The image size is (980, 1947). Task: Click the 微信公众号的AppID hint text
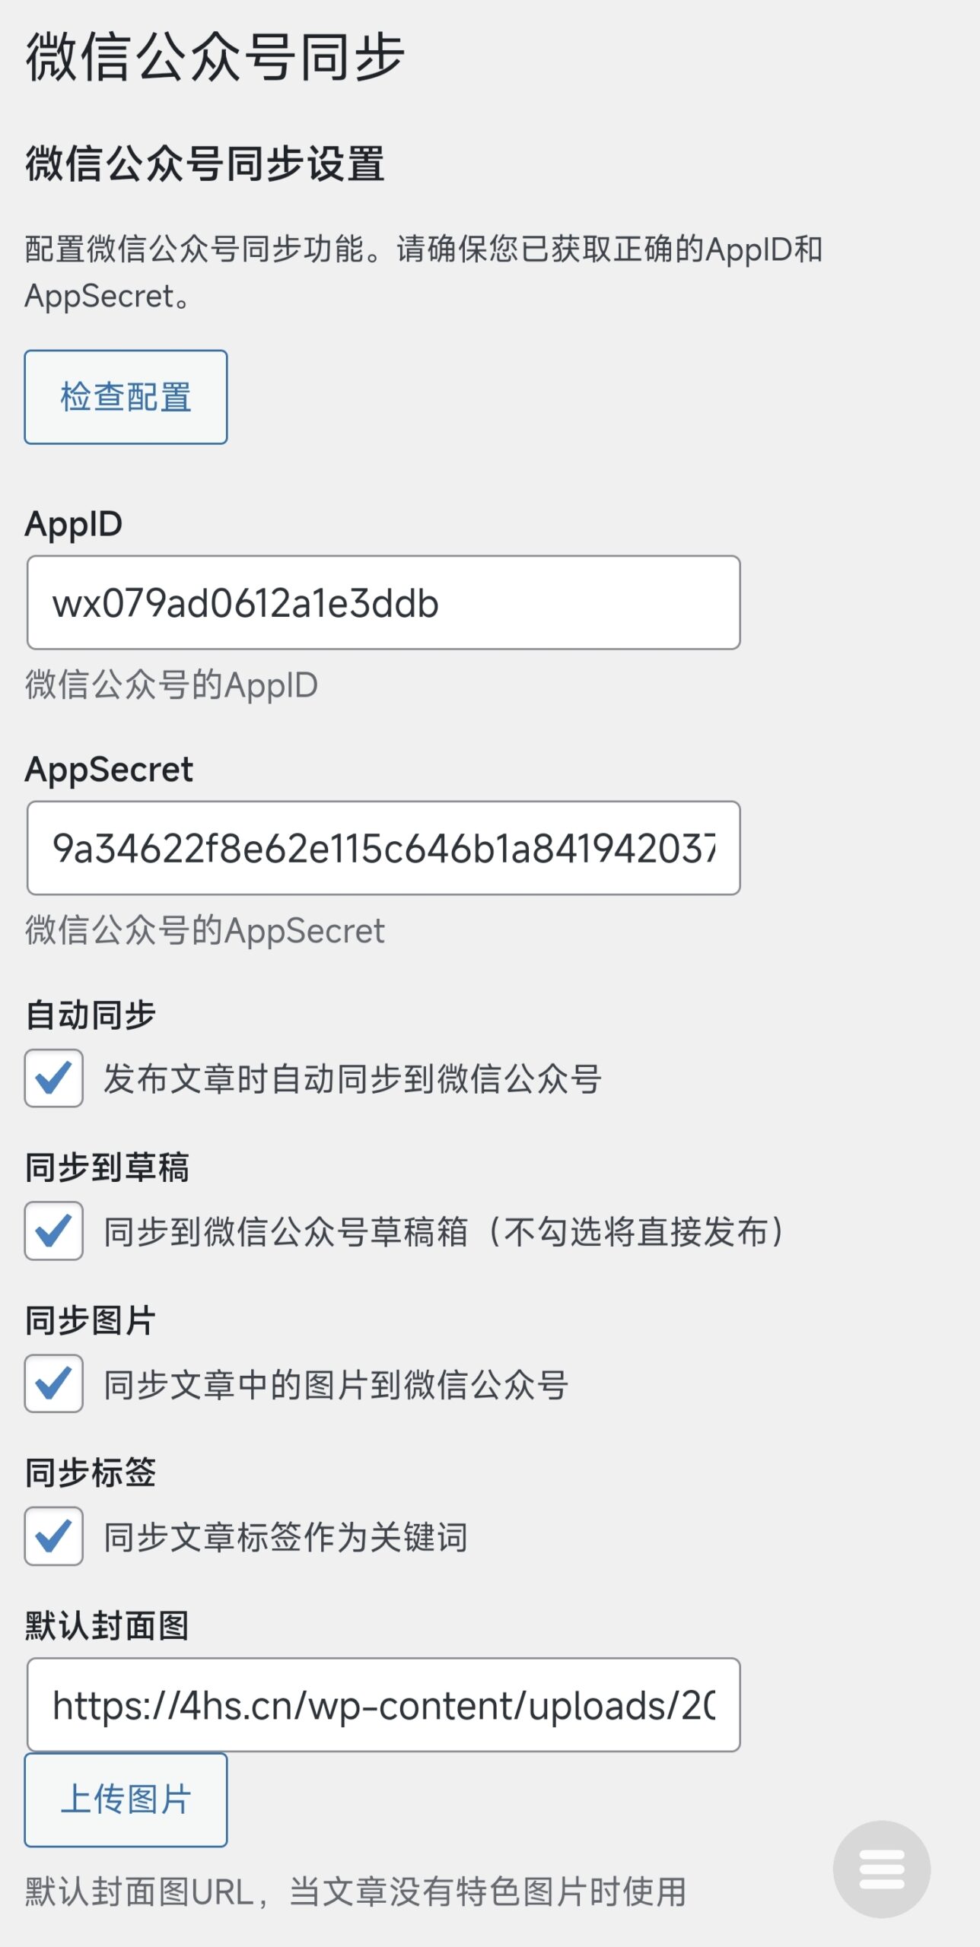tap(171, 684)
